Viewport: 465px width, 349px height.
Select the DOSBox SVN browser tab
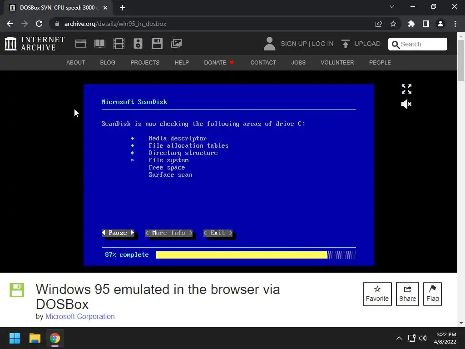pos(58,8)
